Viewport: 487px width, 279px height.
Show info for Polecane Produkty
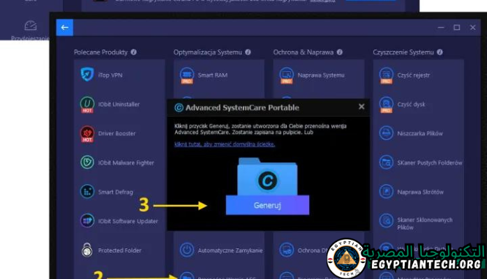tap(133, 52)
